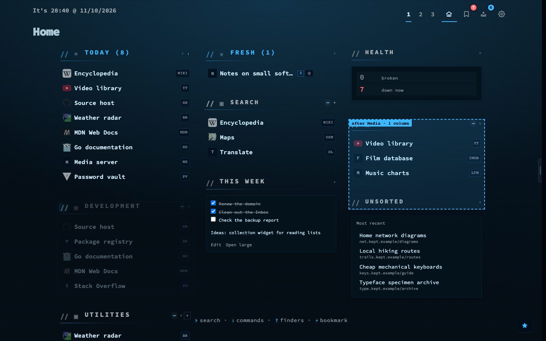546x341 pixels.
Task: Click the Edit link in This Week note
Action: click(x=216, y=245)
